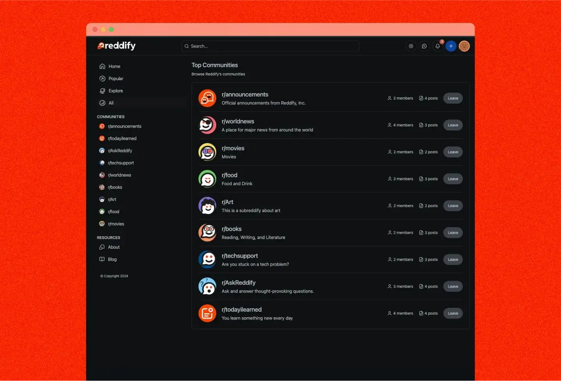Leave the r/announcements community
Image resolution: width=561 pixels, height=381 pixels.
[453, 98]
